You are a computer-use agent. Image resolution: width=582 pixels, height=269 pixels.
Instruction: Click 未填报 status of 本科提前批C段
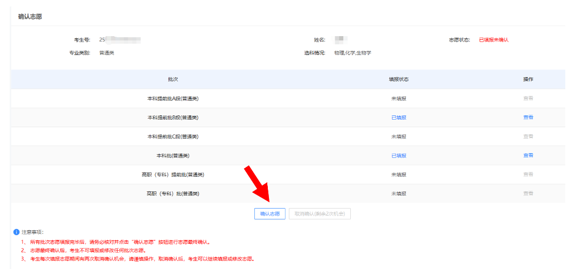click(x=398, y=136)
